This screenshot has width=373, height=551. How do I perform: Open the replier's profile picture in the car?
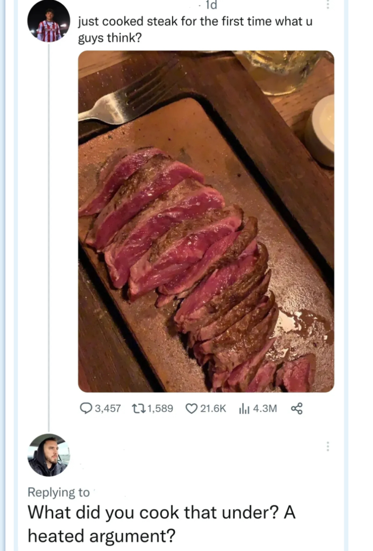tap(49, 455)
